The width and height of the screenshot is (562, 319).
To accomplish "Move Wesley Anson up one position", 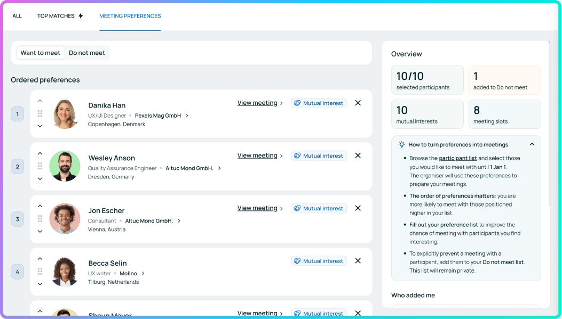I will 40,153.
